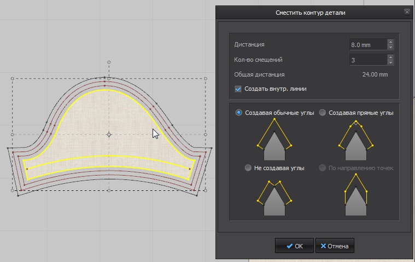Click the Дистанция input field
This screenshot has width=415, height=262.
(367, 45)
